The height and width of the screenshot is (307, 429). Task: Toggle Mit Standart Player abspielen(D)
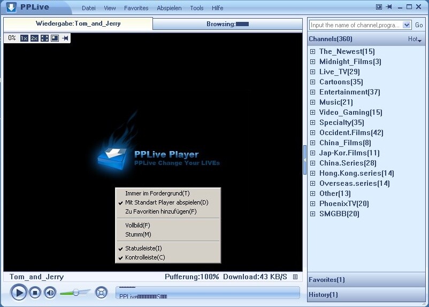[168, 202]
